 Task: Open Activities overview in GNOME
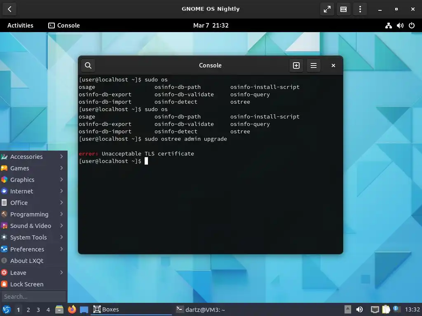pyautogui.click(x=20, y=25)
